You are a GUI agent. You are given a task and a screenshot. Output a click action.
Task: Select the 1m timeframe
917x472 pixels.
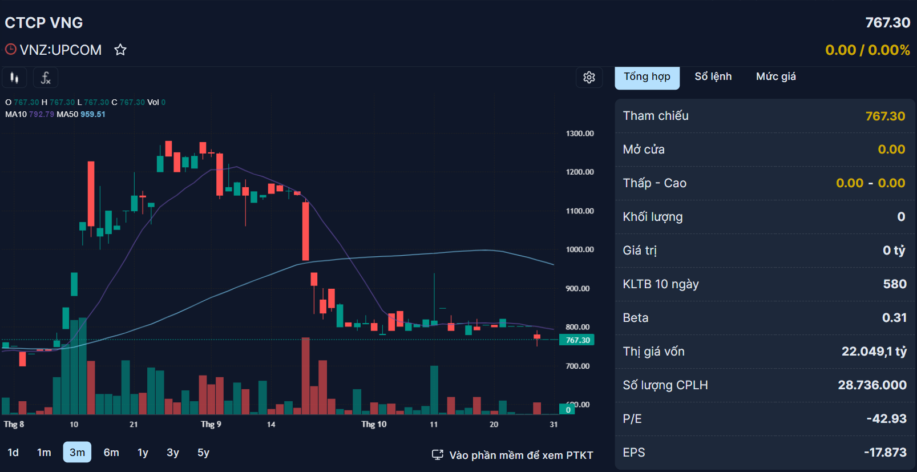coord(44,453)
